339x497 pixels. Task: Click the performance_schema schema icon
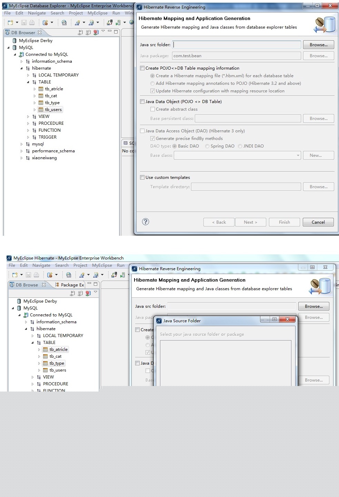tap(28, 151)
